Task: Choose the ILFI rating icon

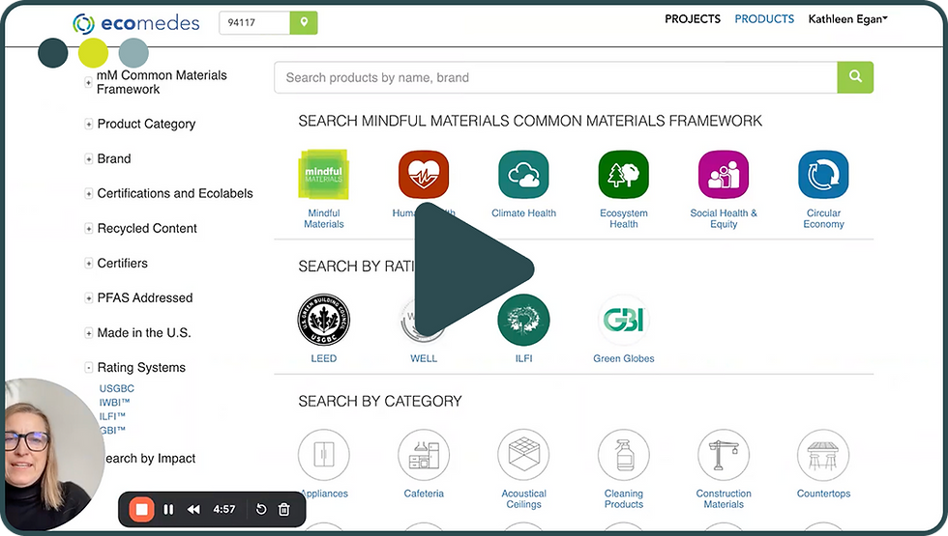Action: (523, 320)
